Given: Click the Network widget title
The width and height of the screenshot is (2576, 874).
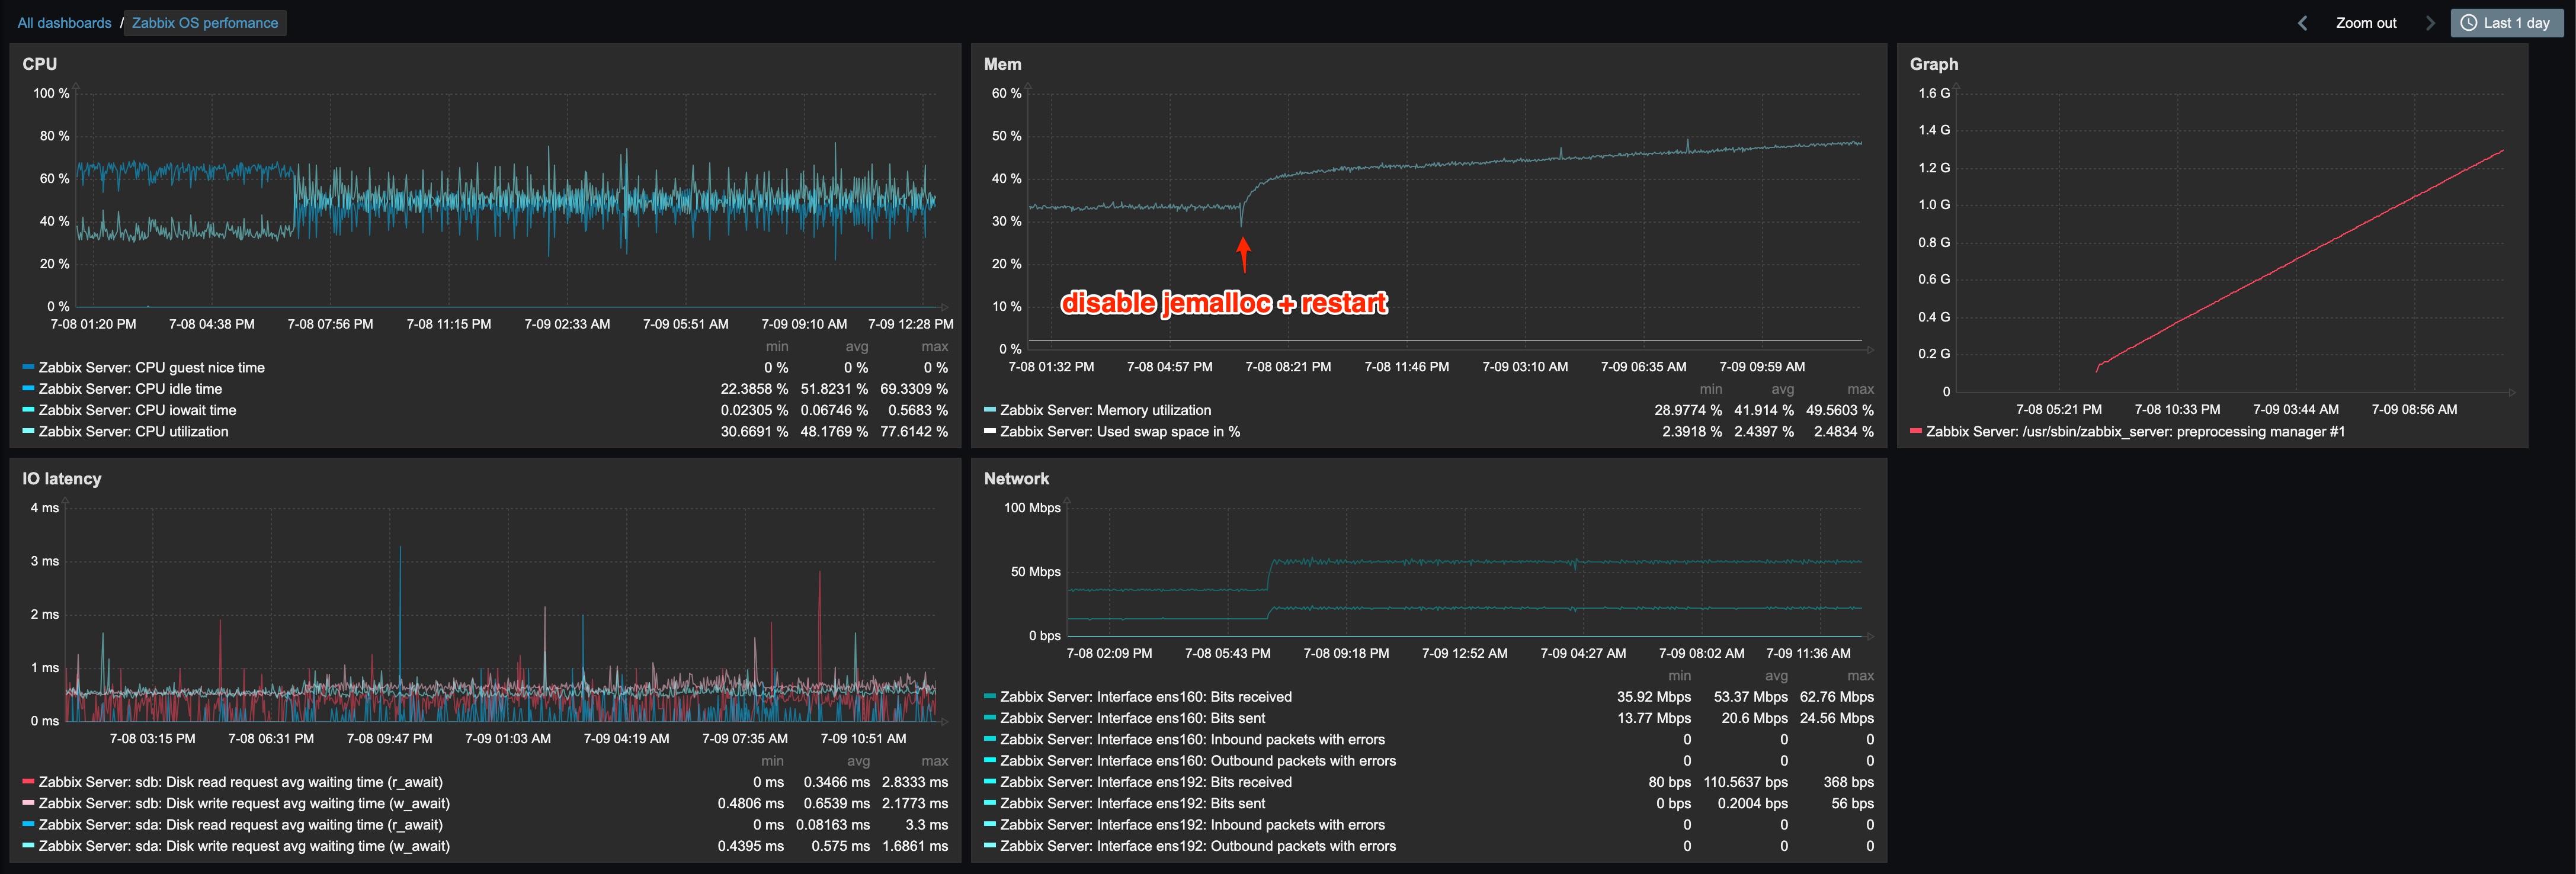Looking at the screenshot, I should (1016, 479).
